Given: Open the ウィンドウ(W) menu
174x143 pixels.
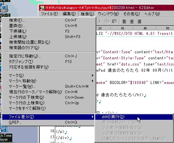Looking at the screenshot, I should 108,14.
